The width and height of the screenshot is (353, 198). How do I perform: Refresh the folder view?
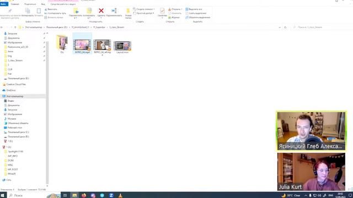point(285,28)
